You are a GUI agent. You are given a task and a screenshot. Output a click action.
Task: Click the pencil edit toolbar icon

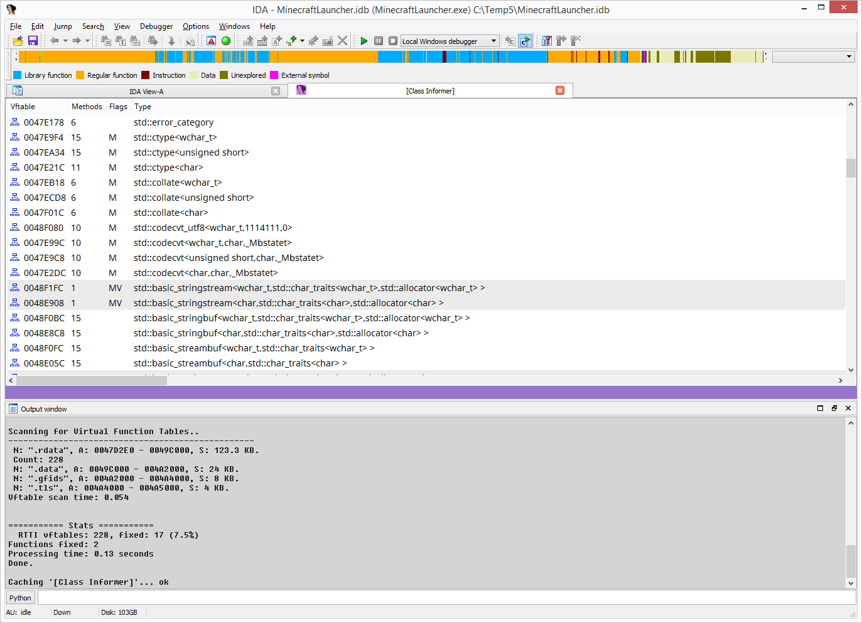[328, 41]
